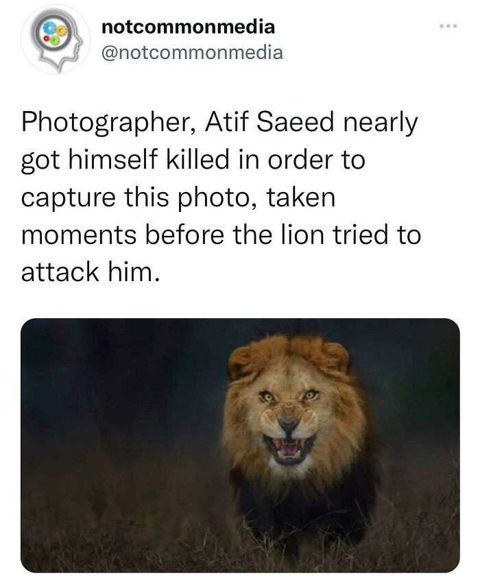The width and height of the screenshot is (480, 578).
Task: Open the lion photo attached to the tweet
Action: pyautogui.click(x=240, y=446)
